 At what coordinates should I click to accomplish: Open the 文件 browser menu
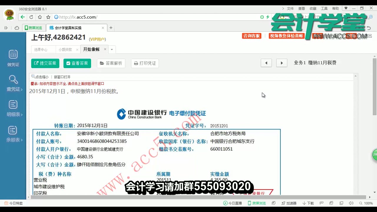click(290, 9)
